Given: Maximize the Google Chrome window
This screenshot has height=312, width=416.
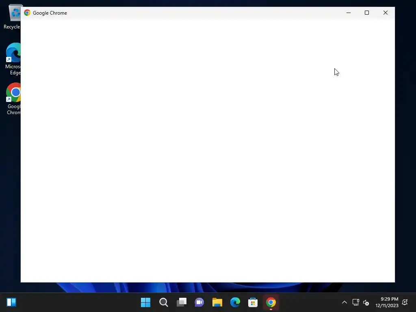Looking at the screenshot, I should (x=367, y=13).
